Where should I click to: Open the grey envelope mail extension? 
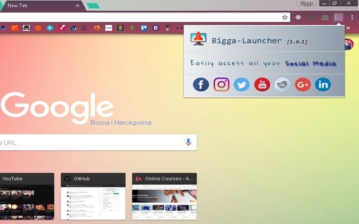pos(325,17)
